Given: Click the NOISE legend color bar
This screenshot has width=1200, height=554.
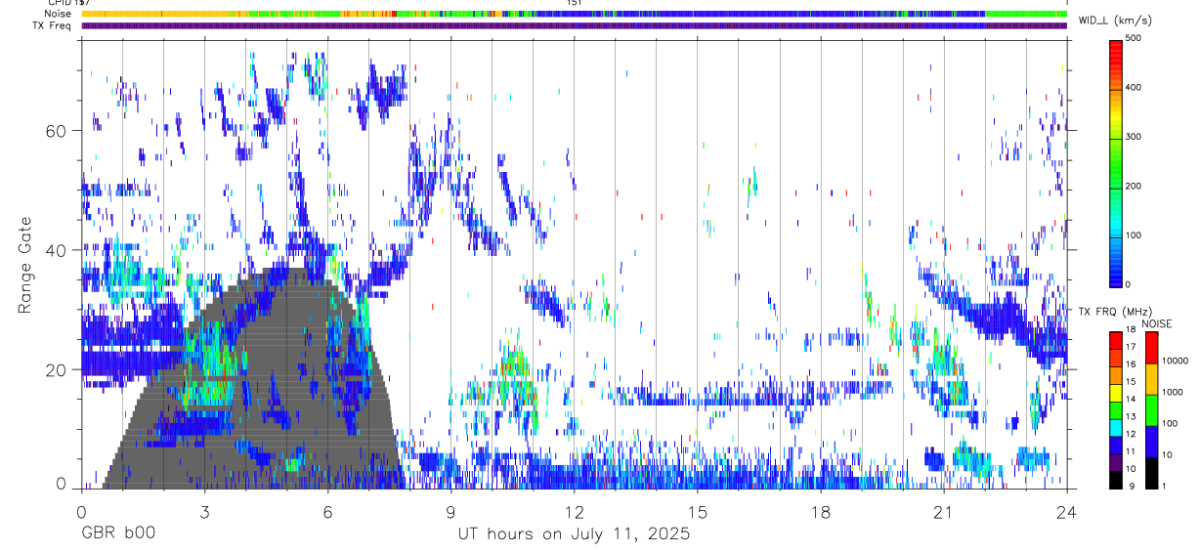Looking at the screenshot, I should point(1151,410).
